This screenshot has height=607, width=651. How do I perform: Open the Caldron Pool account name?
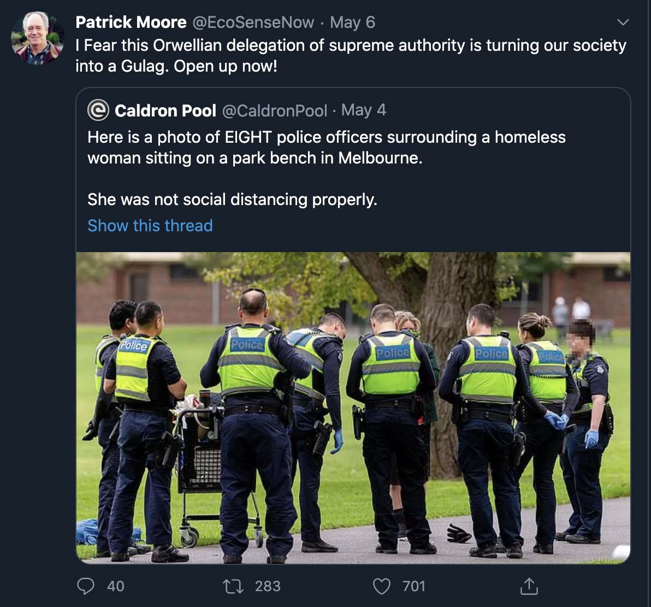pyautogui.click(x=165, y=110)
